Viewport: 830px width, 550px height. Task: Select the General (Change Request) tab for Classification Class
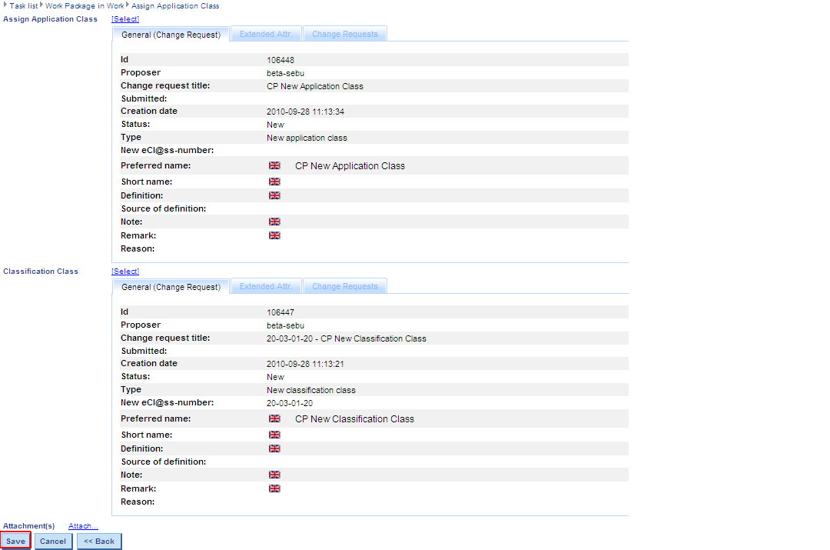(x=171, y=287)
